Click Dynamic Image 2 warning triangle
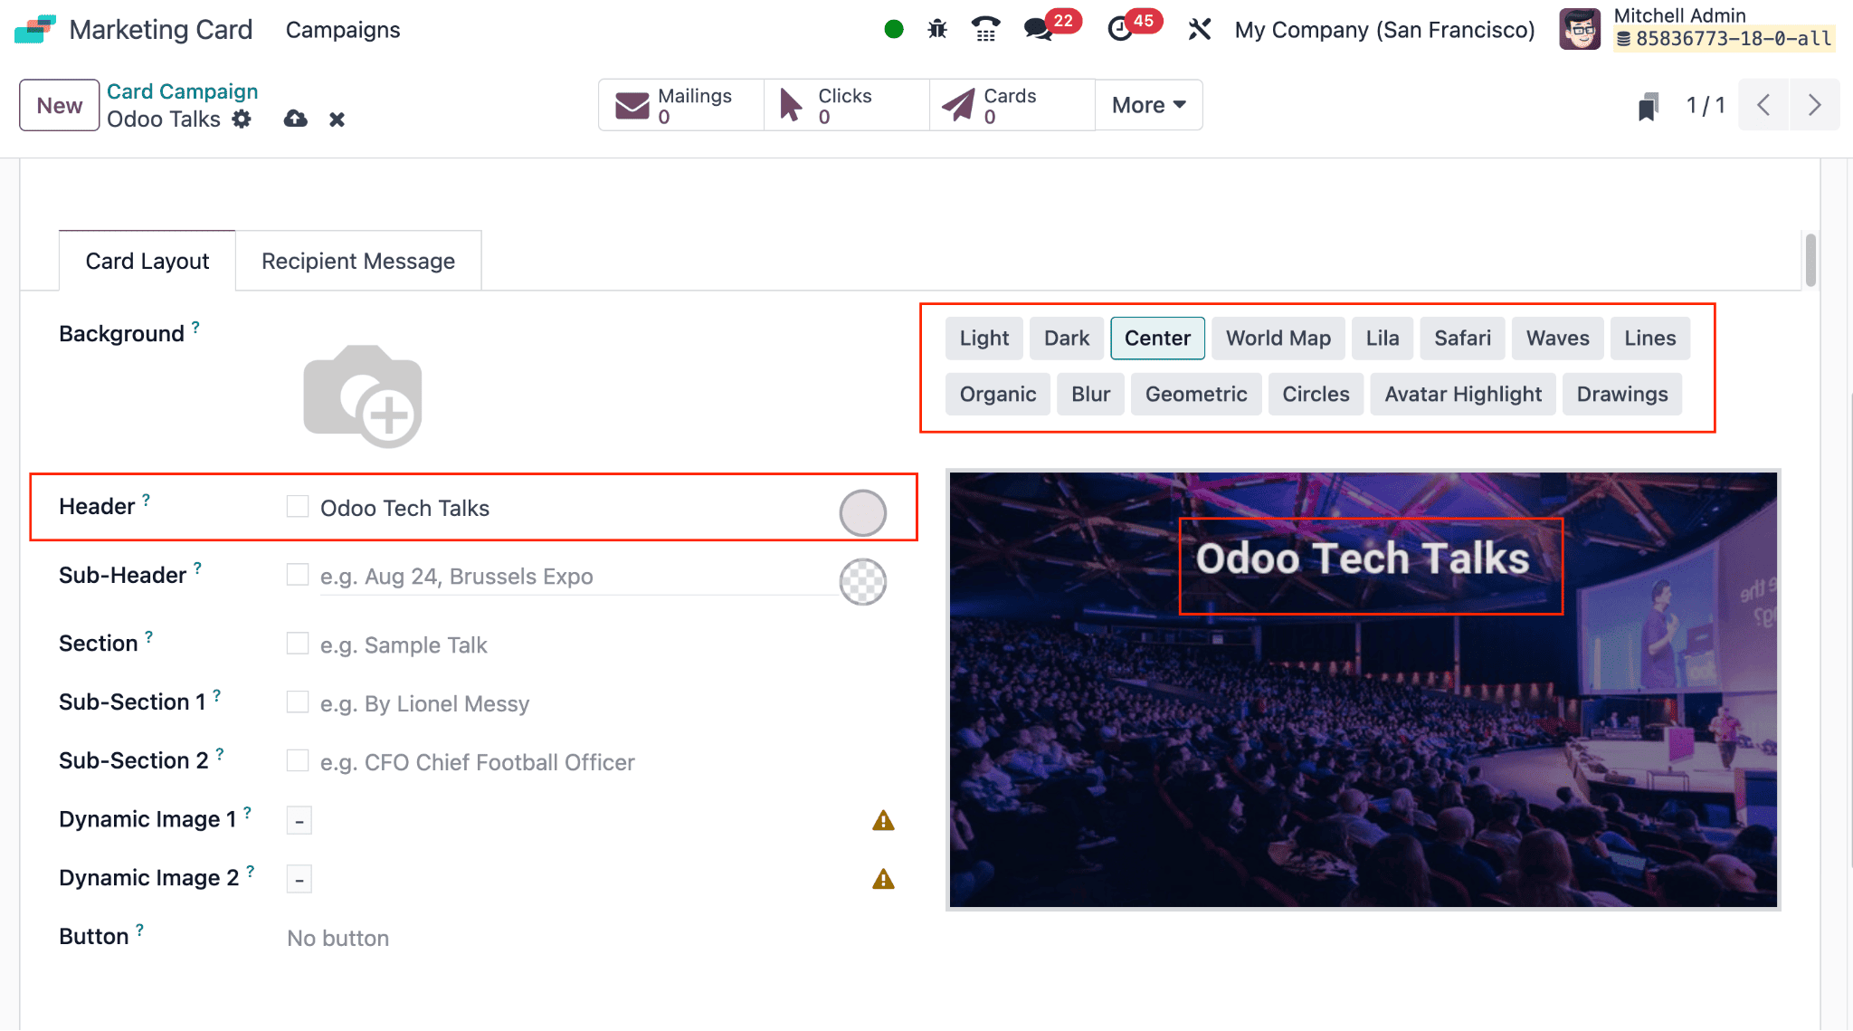The width and height of the screenshot is (1853, 1031). tap(883, 879)
